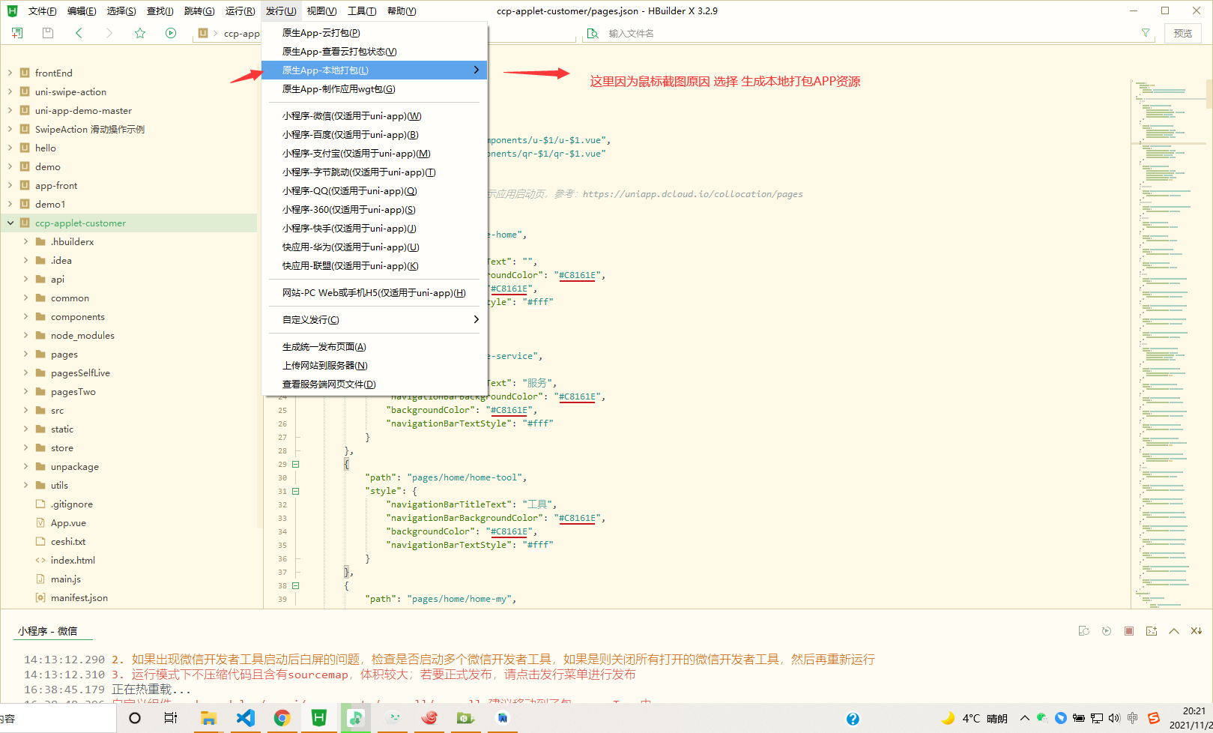Navigate back with the left arrow

[x=79, y=33]
